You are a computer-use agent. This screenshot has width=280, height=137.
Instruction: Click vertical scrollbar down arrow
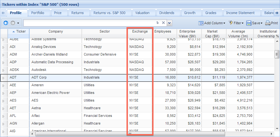point(277,128)
